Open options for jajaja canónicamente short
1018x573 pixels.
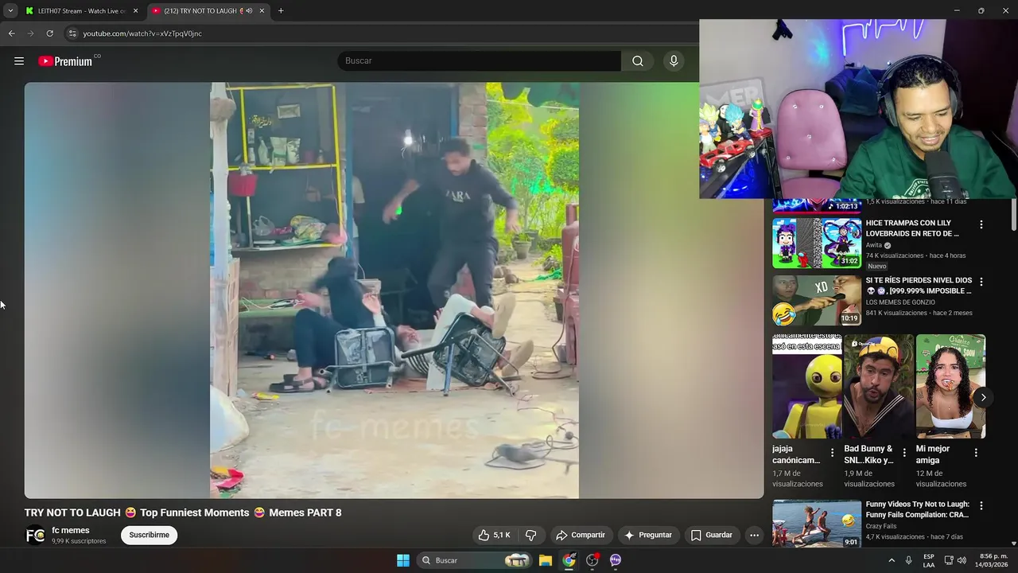click(x=833, y=453)
